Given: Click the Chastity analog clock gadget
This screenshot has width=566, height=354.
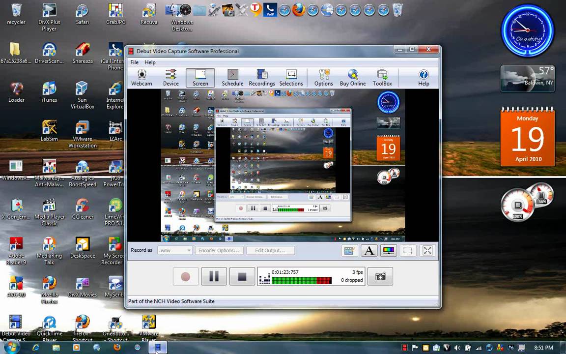Looking at the screenshot, I should (x=527, y=31).
